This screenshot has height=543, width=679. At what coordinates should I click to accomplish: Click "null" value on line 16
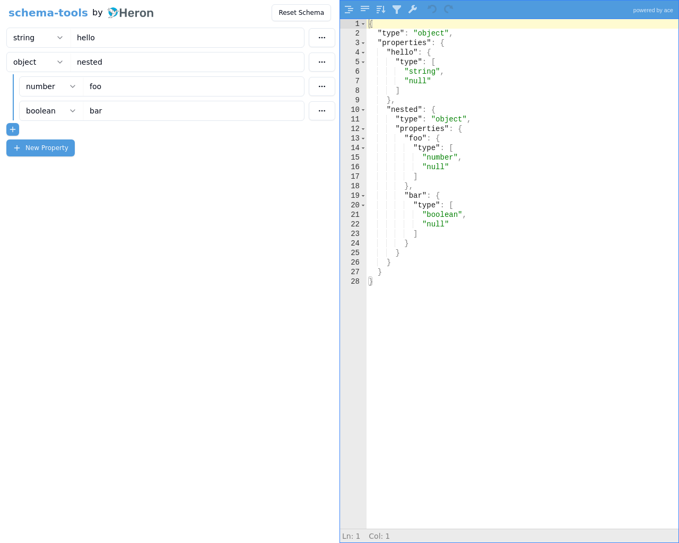click(436, 167)
